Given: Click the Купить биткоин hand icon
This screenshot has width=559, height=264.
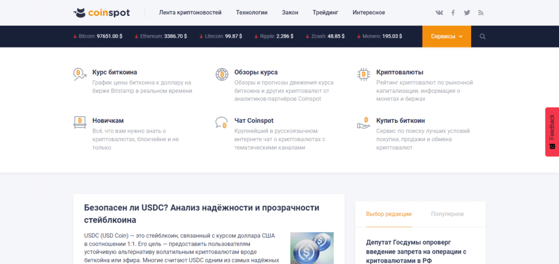Looking at the screenshot, I should 364,122.
